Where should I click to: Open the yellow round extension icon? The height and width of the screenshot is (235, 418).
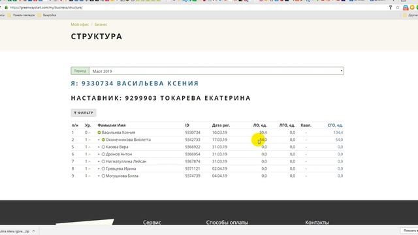tap(412, 7)
